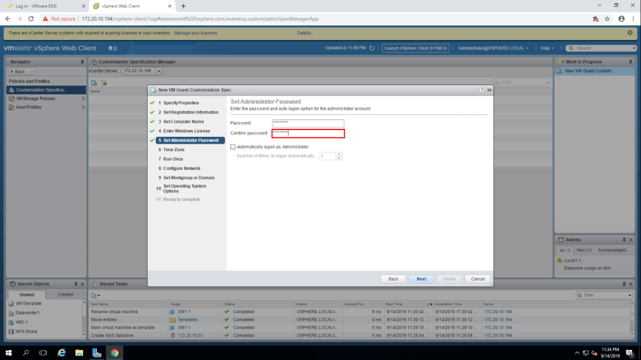Image resolution: width=641 pixels, height=360 pixels.
Task: Click the refresh icon beside the update time
Action: (372, 48)
